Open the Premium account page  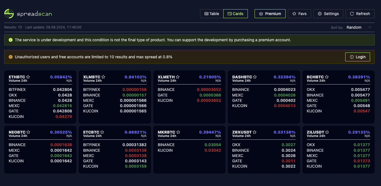click(x=270, y=14)
